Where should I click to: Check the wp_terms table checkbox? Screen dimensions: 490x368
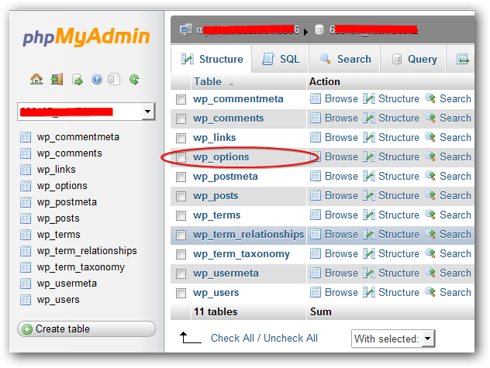[x=181, y=215]
